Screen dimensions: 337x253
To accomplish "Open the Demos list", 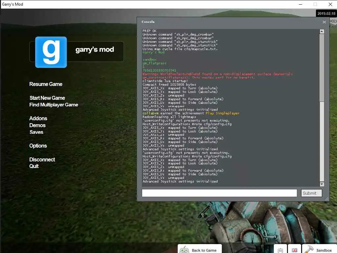I will coord(38,125).
